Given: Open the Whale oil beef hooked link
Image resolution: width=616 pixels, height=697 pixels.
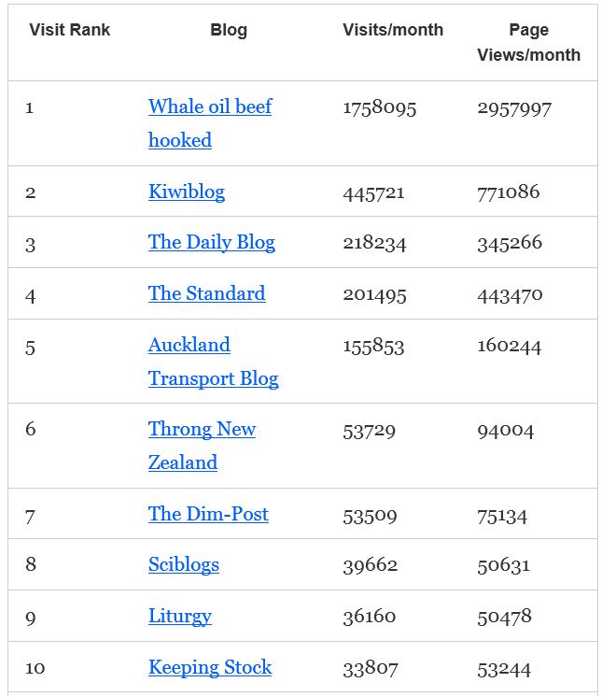Looking at the screenshot, I should click(x=209, y=107).
